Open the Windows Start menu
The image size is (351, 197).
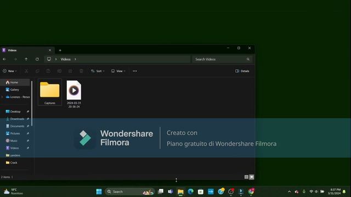coord(99,192)
